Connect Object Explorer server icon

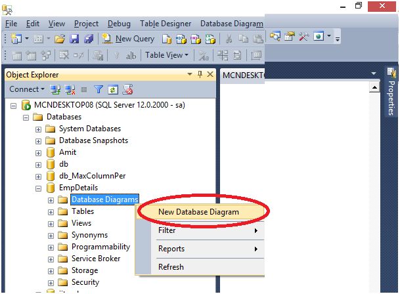tap(55, 89)
